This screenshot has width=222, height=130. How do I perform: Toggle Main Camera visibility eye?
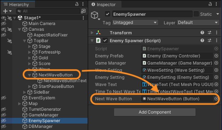(4, 24)
